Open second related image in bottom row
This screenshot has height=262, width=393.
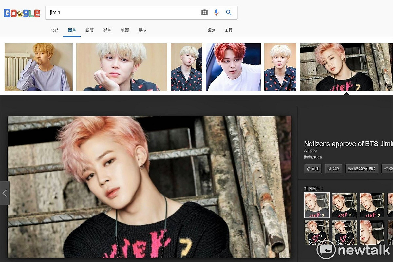[345, 232]
